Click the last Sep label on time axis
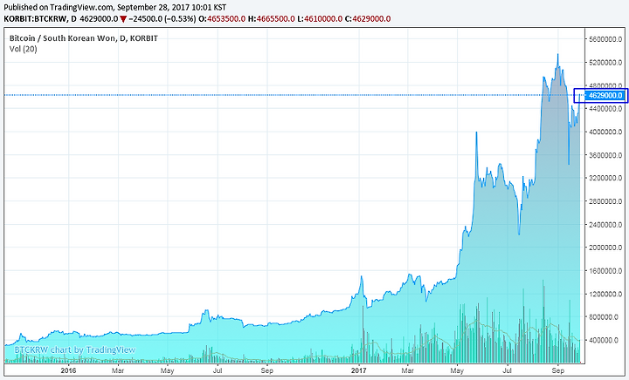 click(x=558, y=370)
